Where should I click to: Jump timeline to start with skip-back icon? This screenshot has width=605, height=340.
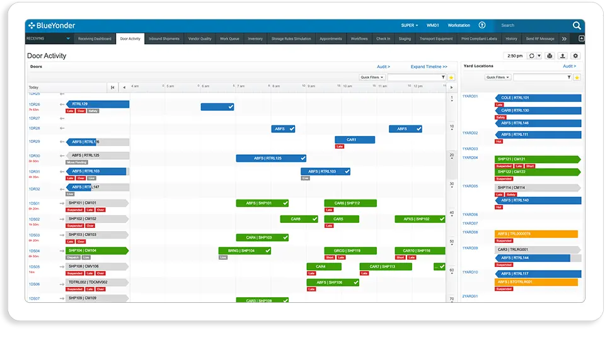[112, 88]
